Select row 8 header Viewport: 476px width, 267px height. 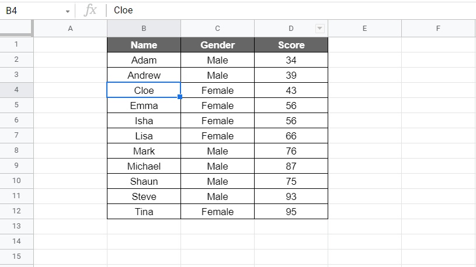16,150
